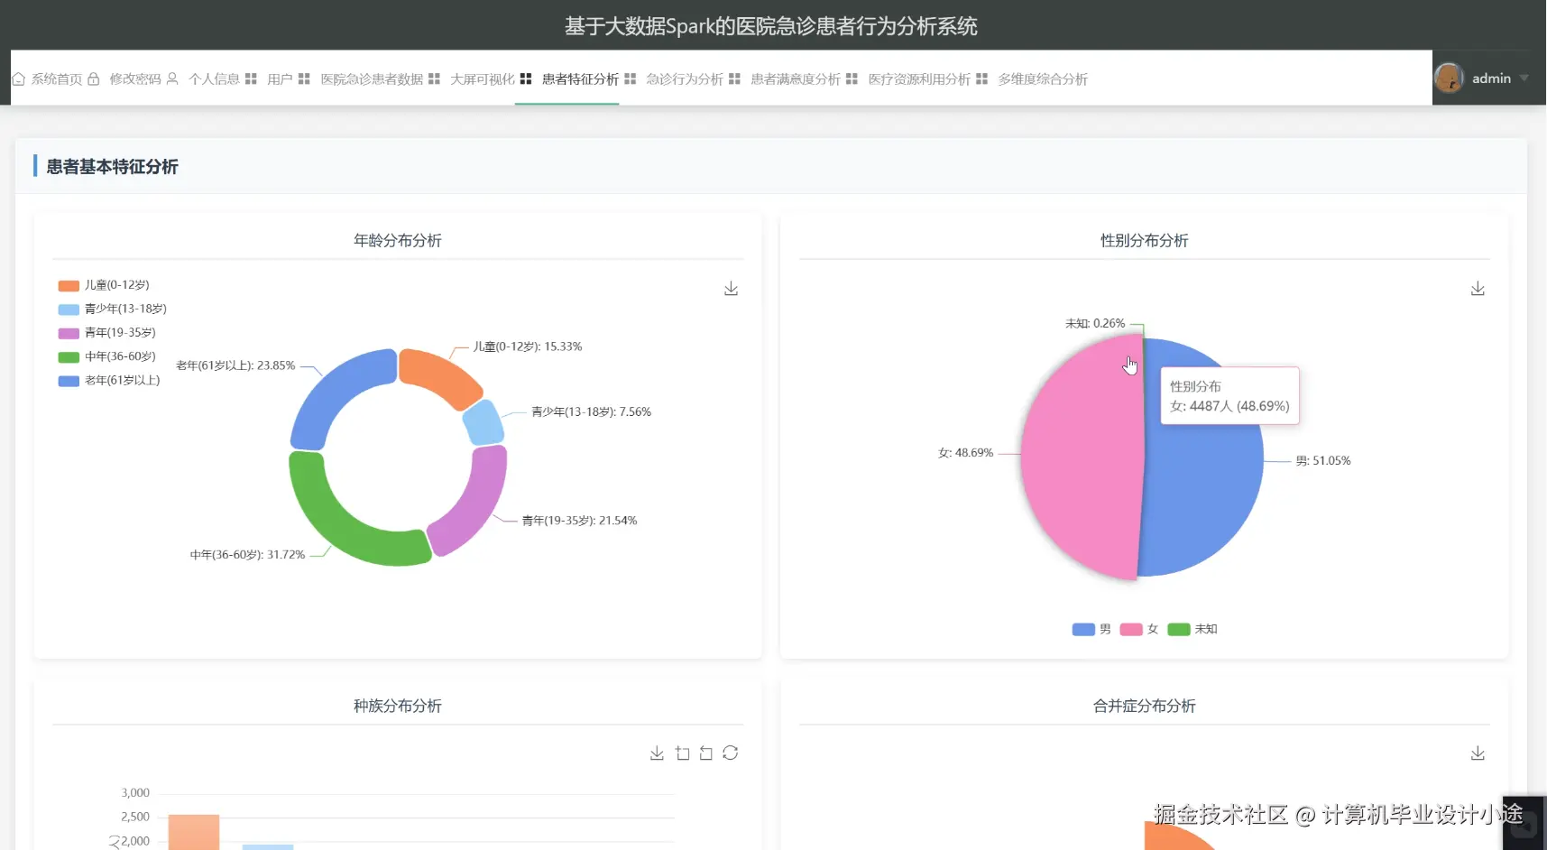Viewport: 1547px width, 850px height.
Task: Hide the 未知 series in gender chart
Action: (x=1192, y=629)
